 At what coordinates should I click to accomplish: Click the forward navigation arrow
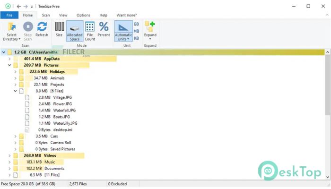tap(26, 7)
